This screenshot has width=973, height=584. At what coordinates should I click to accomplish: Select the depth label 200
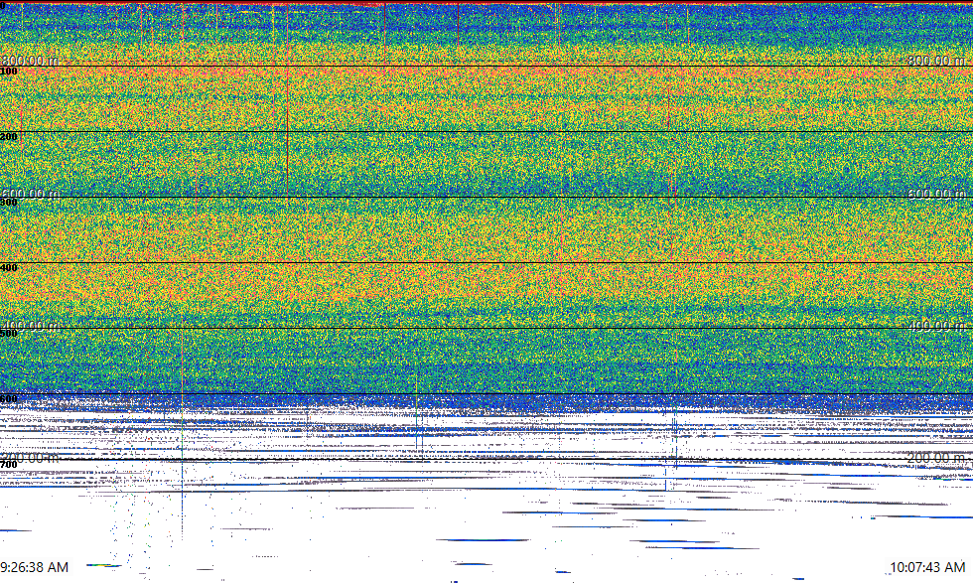click(9, 137)
